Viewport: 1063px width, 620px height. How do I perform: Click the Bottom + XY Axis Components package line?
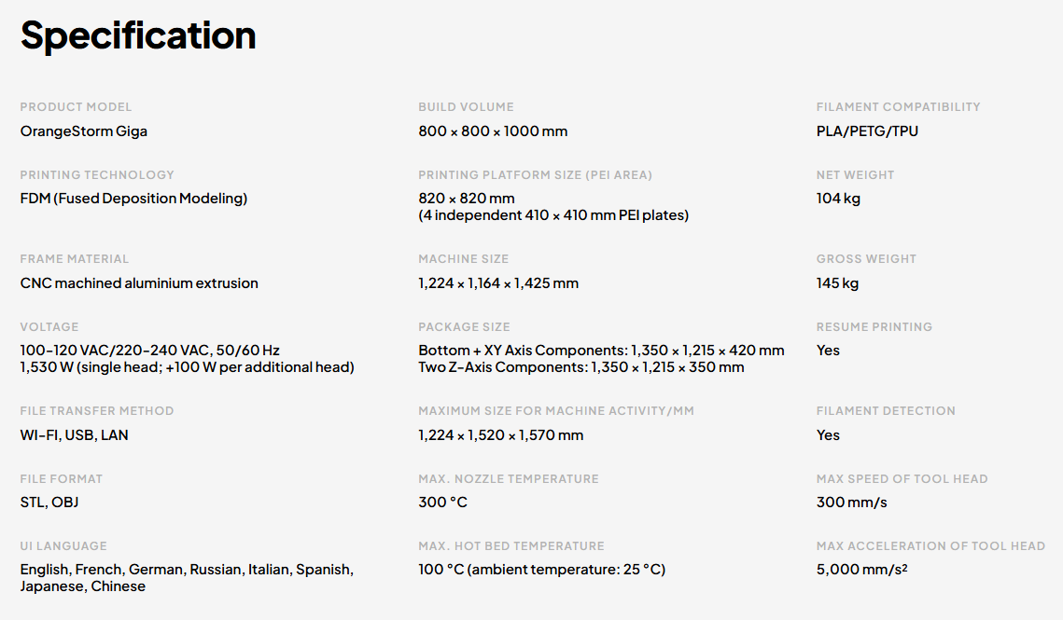(x=601, y=351)
